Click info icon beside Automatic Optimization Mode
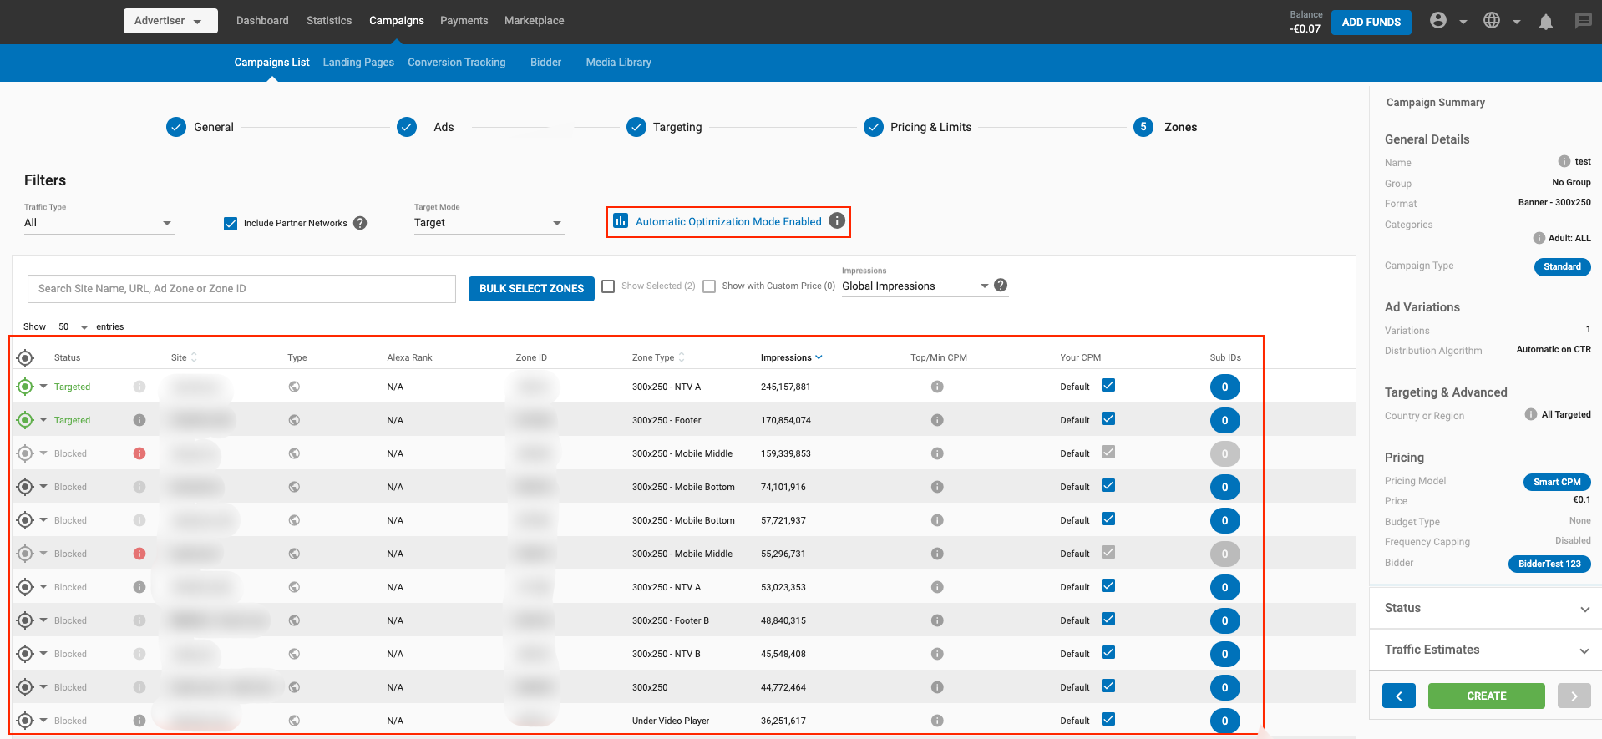The image size is (1602, 739). tap(837, 221)
